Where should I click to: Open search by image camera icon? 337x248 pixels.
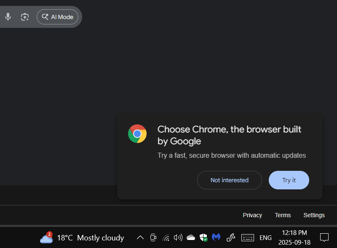pos(25,17)
